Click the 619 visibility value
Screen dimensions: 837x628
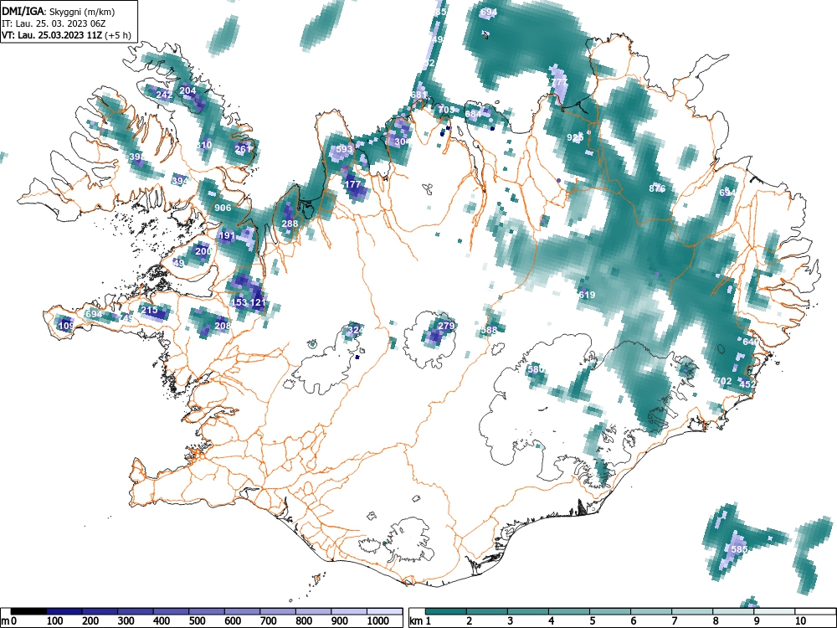tap(587, 295)
